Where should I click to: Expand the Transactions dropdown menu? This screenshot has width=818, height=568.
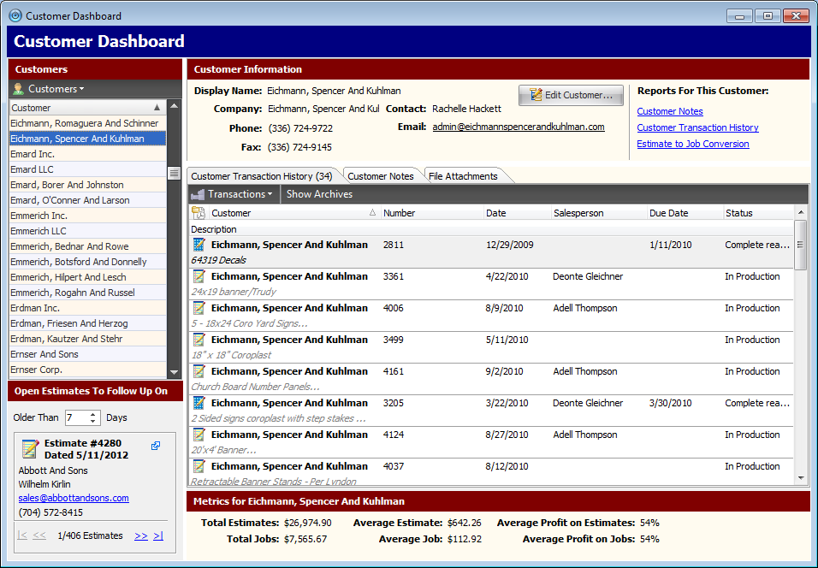point(240,194)
